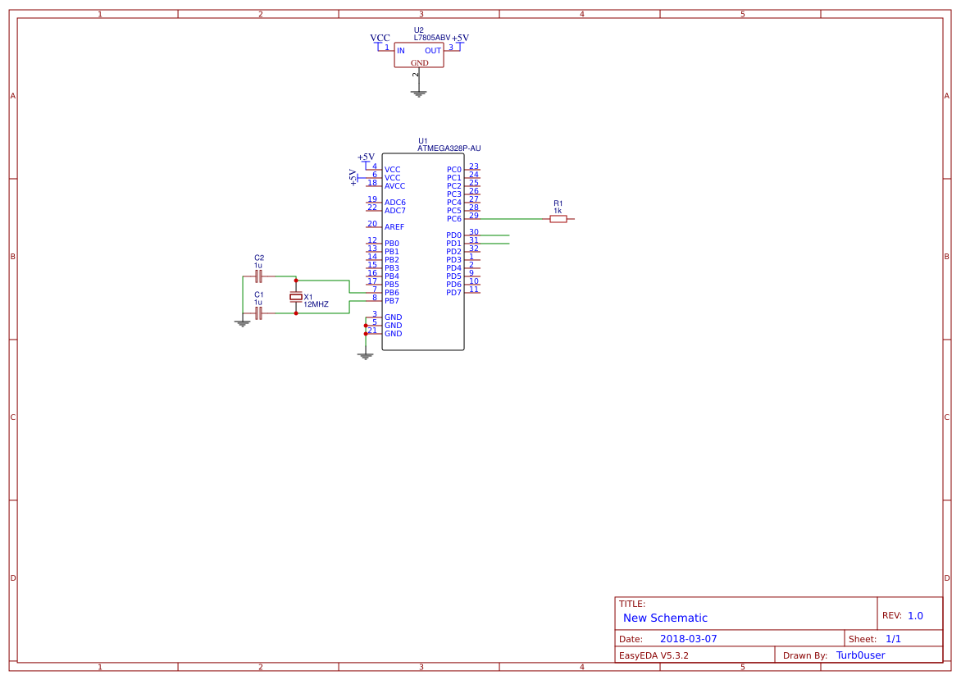Click the AREF pin label on U1
The width and height of the screenshot is (961, 680).
coord(393,226)
